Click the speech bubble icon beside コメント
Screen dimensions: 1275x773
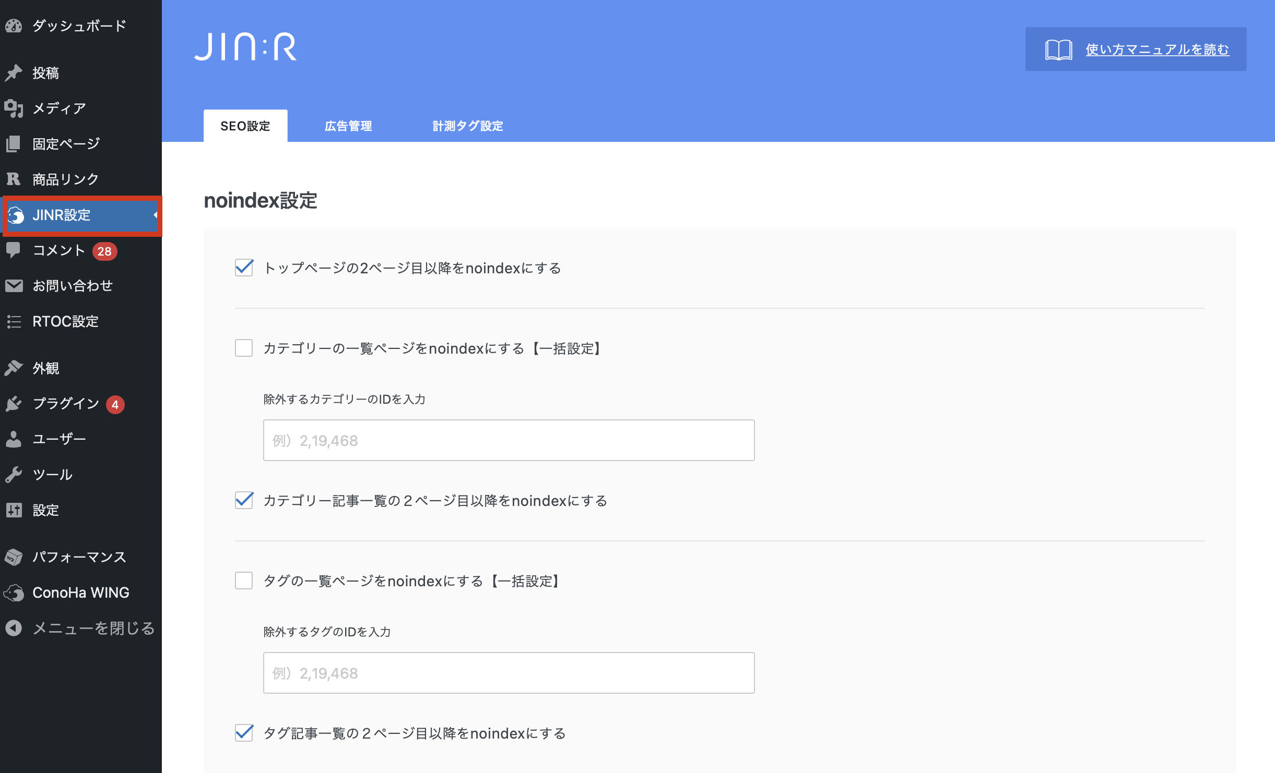pyautogui.click(x=14, y=250)
